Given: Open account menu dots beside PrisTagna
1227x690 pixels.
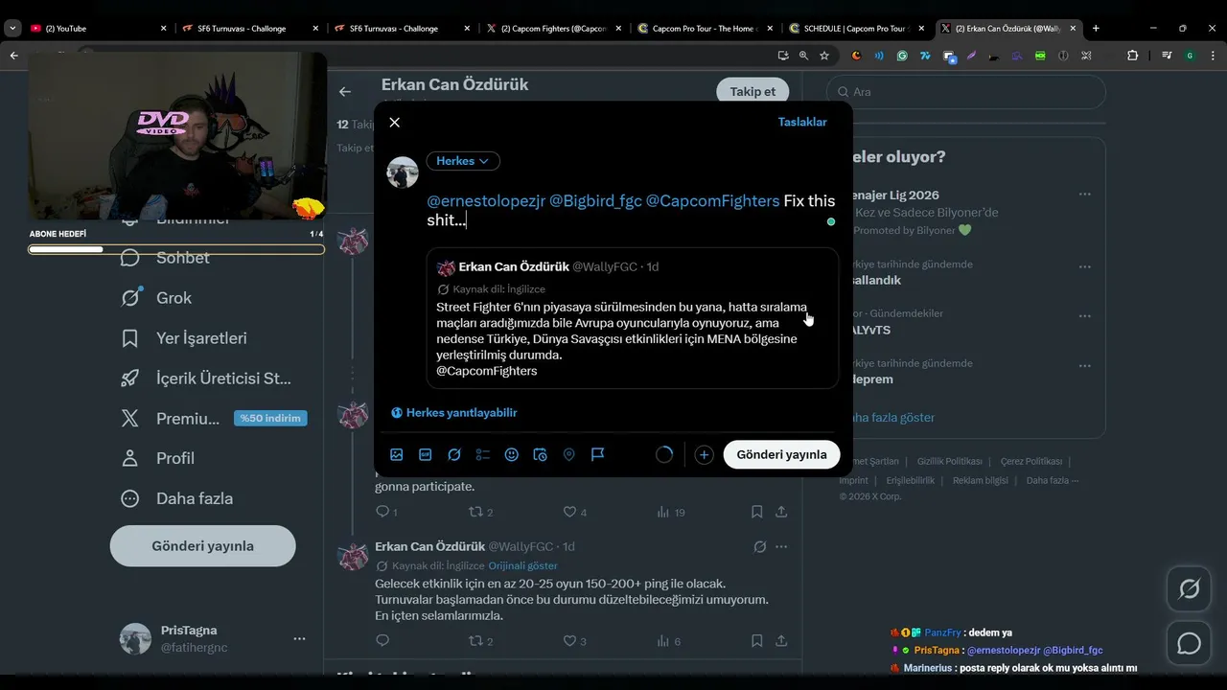Looking at the screenshot, I should pos(299,638).
